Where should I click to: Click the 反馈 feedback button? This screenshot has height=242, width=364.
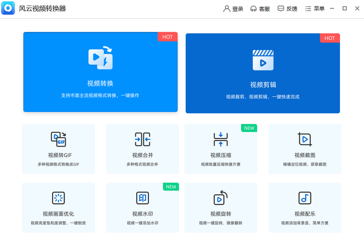click(287, 9)
